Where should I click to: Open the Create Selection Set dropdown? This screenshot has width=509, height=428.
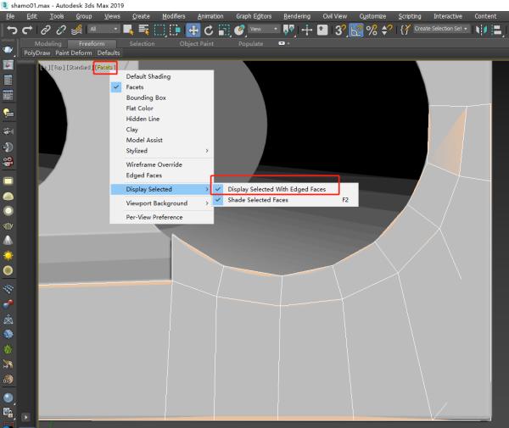441,29
